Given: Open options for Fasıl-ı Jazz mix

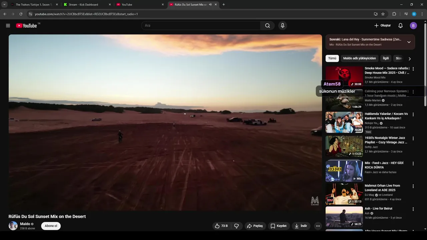Looking at the screenshot, I should click(x=413, y=164).
